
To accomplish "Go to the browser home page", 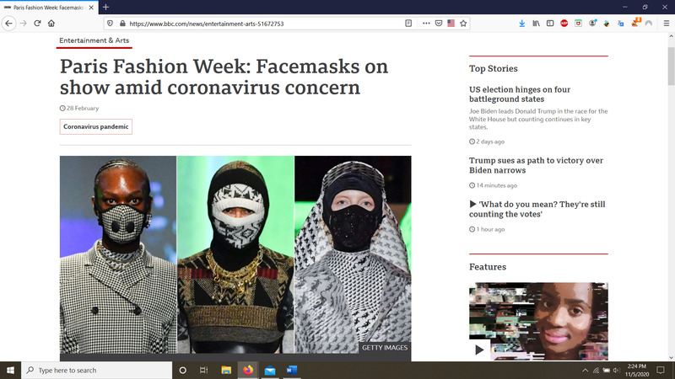I will tap(52, 24).
